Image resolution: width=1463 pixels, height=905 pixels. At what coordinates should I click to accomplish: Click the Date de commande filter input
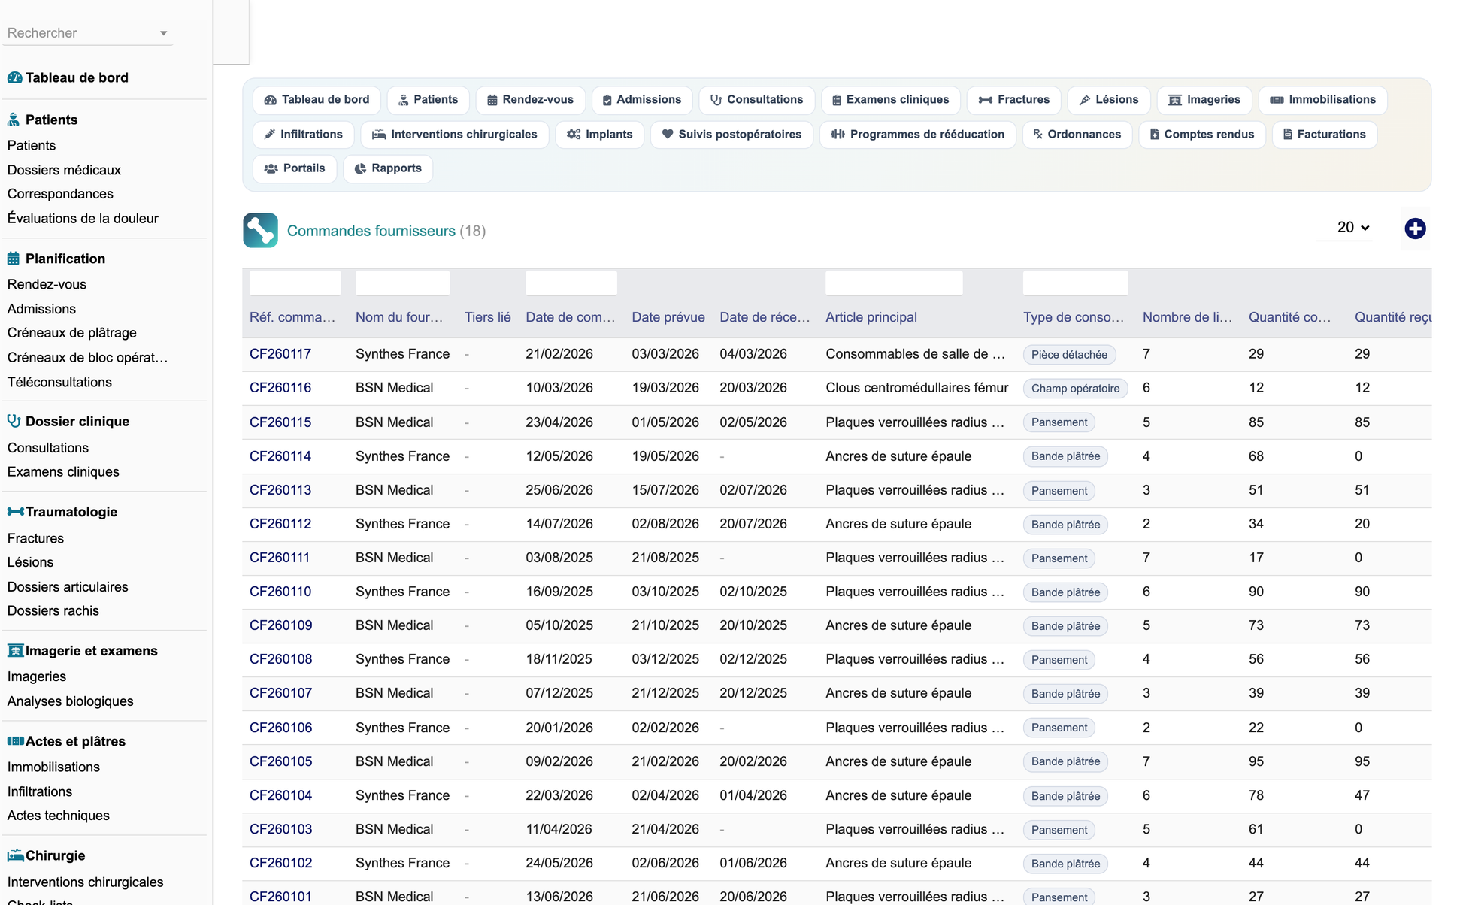click(571, 283)
